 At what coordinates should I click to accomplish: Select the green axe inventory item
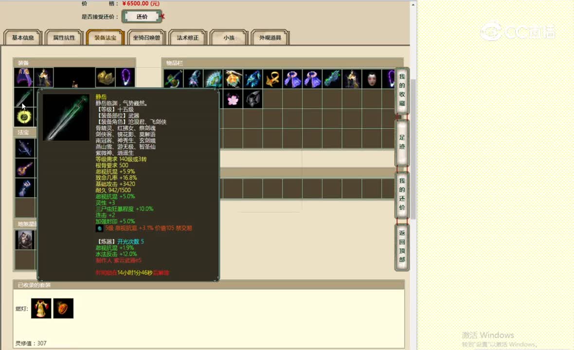point(174,79)
